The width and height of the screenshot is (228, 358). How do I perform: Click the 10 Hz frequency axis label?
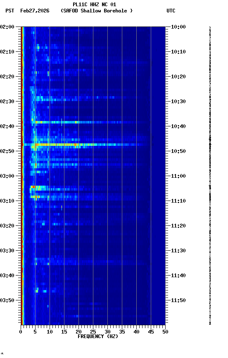(x=50, y=332)
